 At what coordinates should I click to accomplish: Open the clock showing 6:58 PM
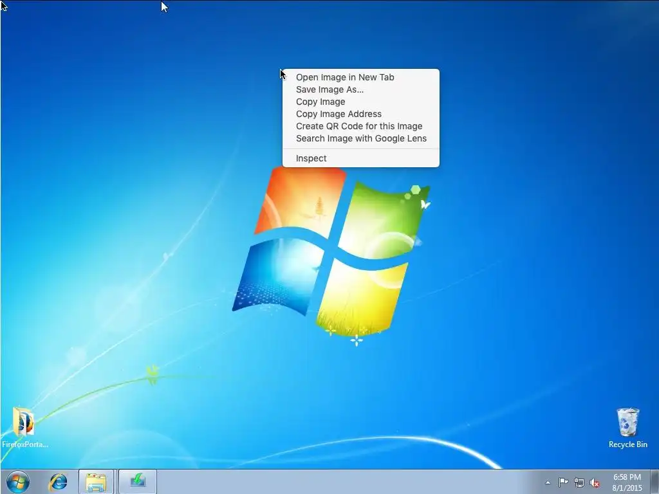tap(627, 482)
